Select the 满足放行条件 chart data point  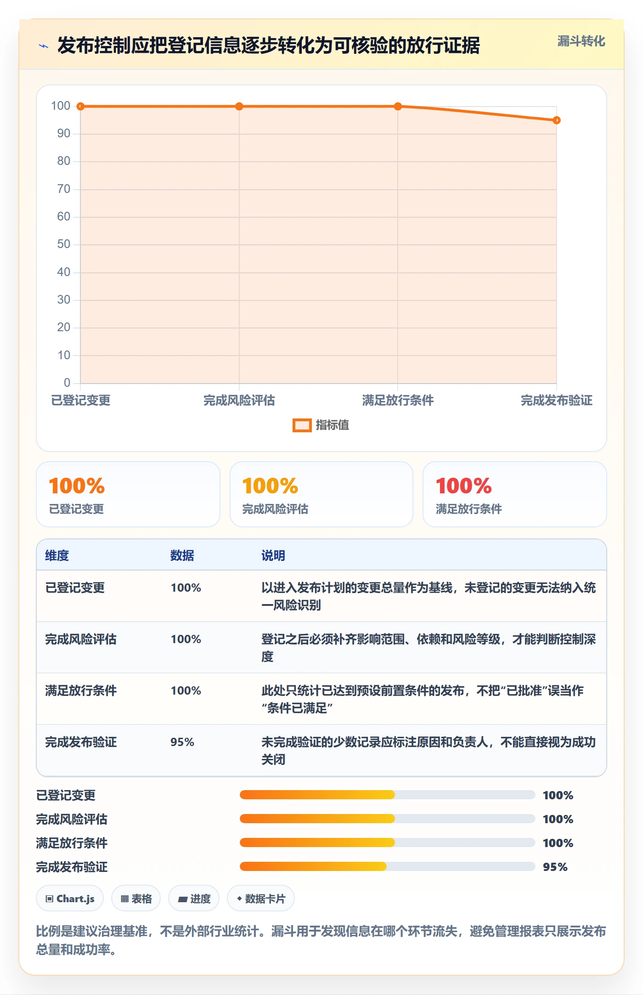coord(398,107)
